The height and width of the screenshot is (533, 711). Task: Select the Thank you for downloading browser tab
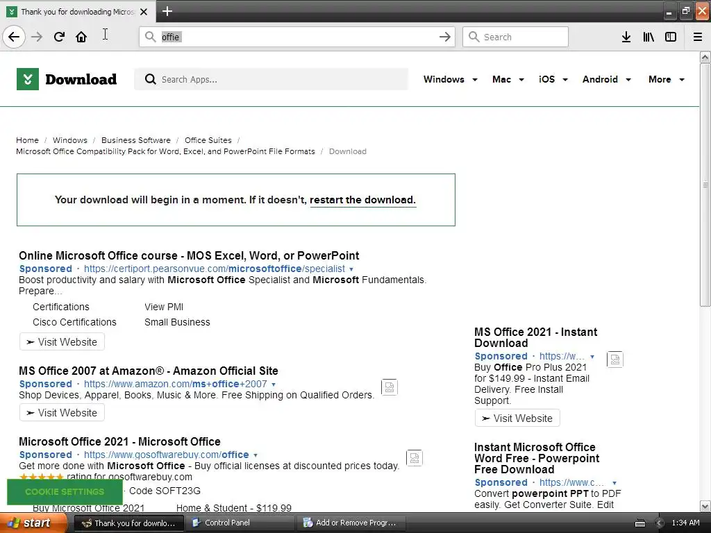[x=78, y=12]
